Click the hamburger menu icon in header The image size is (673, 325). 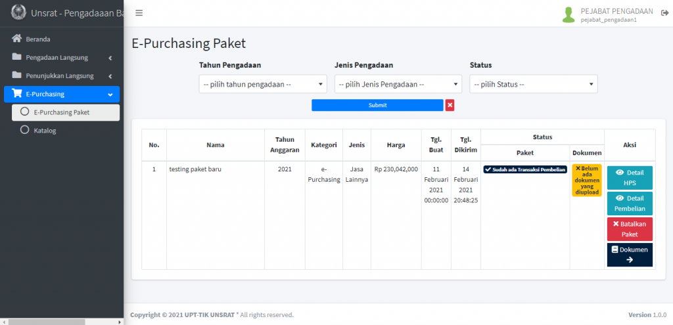coord(139,13)
